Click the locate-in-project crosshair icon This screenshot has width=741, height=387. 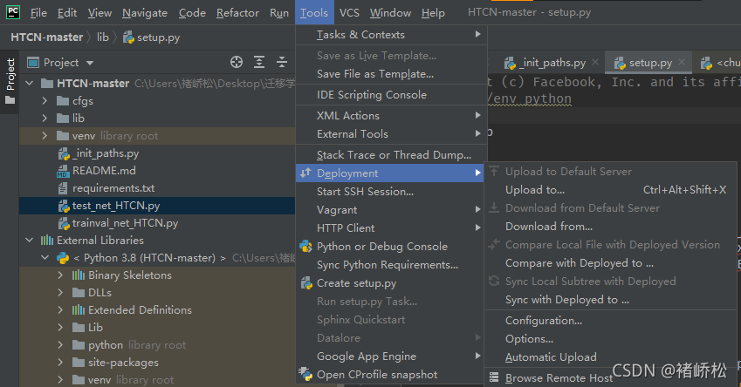(x=237, y=62)
